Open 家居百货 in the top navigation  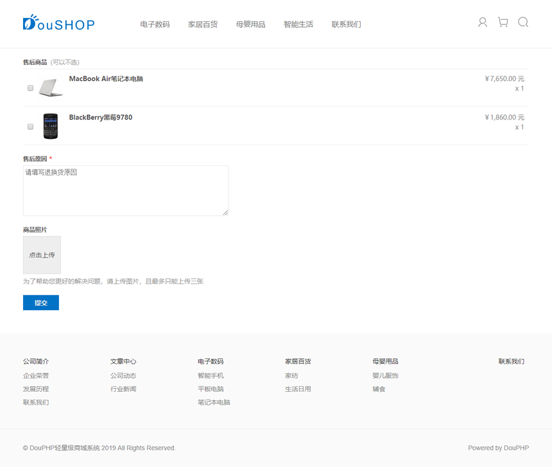(203, 24)
